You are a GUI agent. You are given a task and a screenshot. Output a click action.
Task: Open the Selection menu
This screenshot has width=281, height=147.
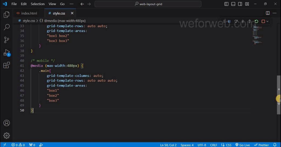point(38,4)
